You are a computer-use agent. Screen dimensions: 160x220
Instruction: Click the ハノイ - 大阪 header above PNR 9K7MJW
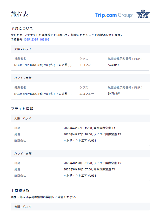(x=23, y=78)
